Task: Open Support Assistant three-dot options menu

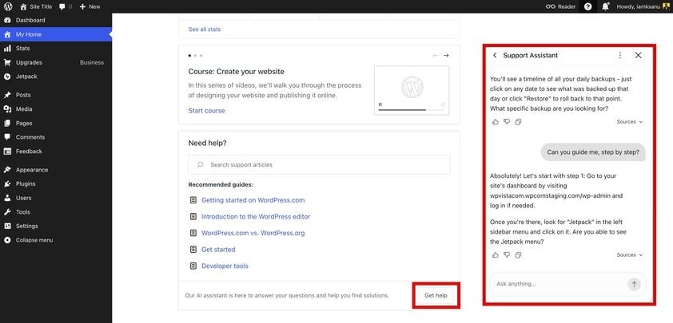Action: tap(620, 55)
